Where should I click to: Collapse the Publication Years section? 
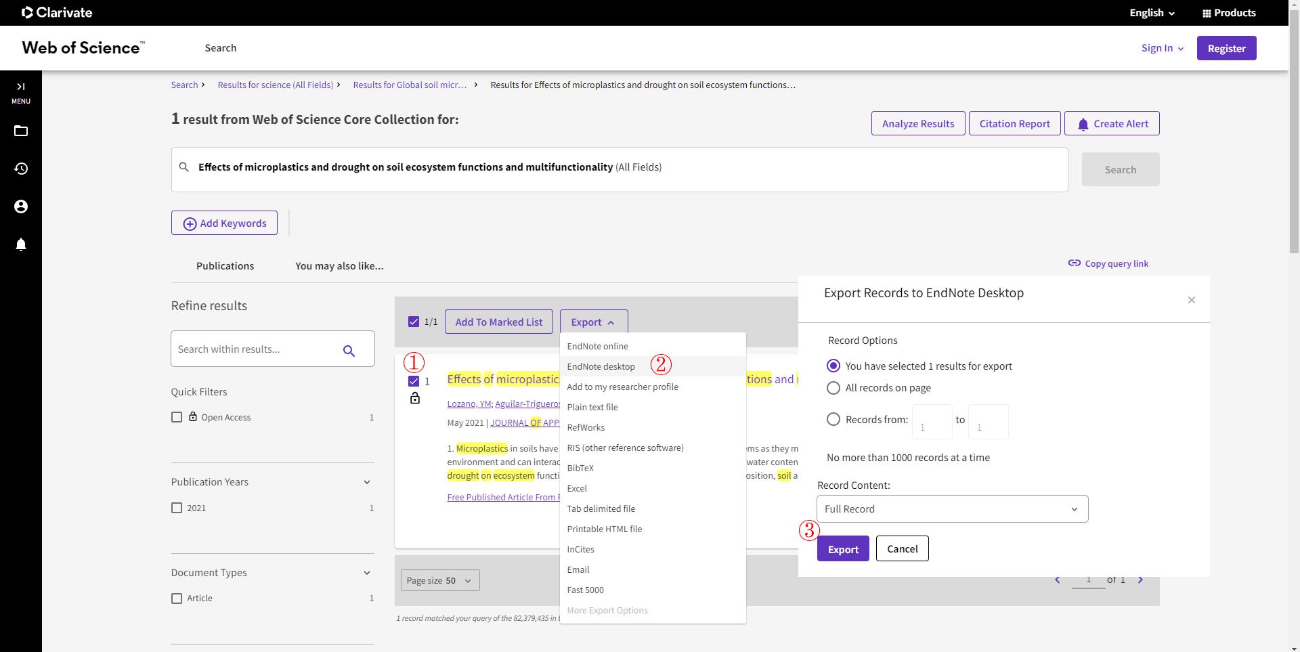pyautogui.click(x=367, y=482)
